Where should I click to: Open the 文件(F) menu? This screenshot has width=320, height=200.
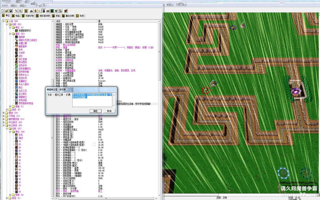(5, 6)
